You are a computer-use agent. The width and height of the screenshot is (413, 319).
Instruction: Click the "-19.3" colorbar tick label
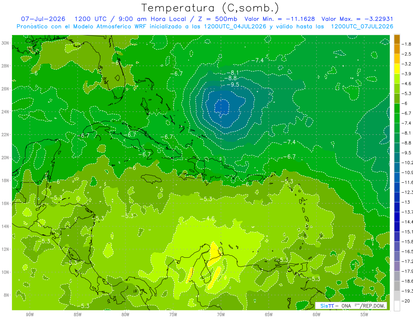[408, 291]
